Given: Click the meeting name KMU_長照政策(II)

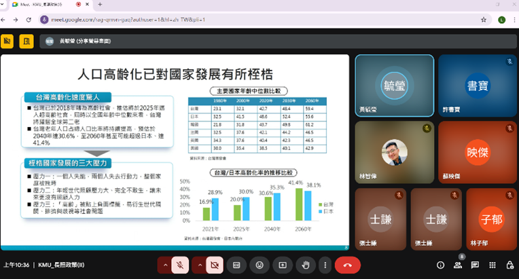Looking at the screenshot, I should 61,265.
